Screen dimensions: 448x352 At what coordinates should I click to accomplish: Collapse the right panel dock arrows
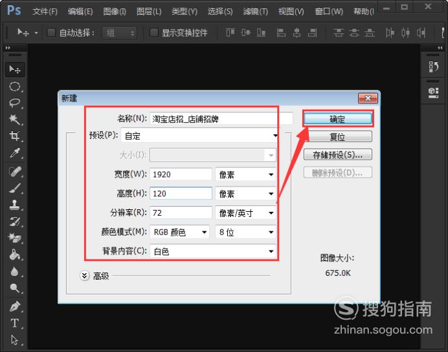[x=440, y=48]
